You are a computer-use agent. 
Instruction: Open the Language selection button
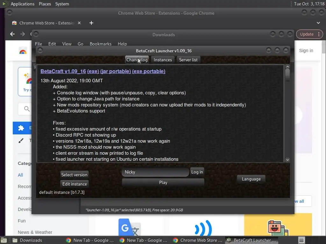[x=251, y=179]
